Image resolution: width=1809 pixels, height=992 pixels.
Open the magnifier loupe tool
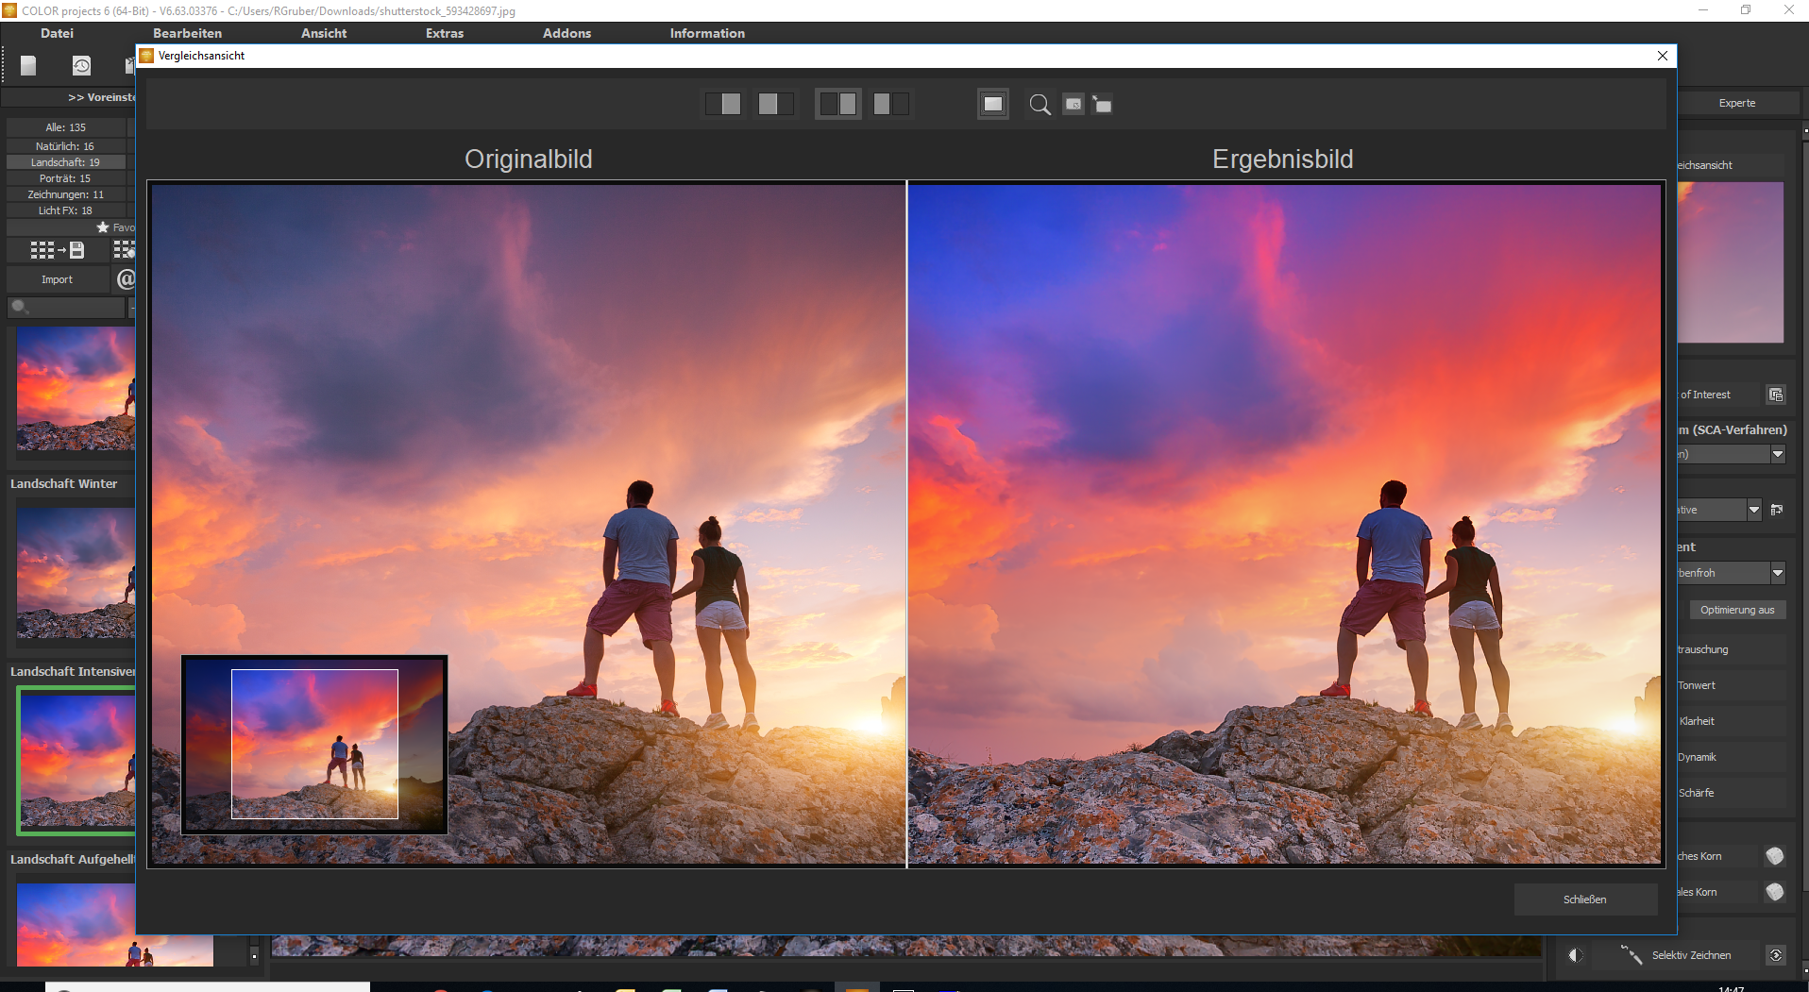pos(1040,104)
